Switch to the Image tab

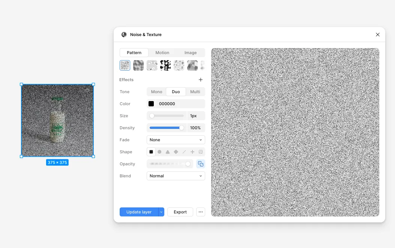tap(191, 53)
